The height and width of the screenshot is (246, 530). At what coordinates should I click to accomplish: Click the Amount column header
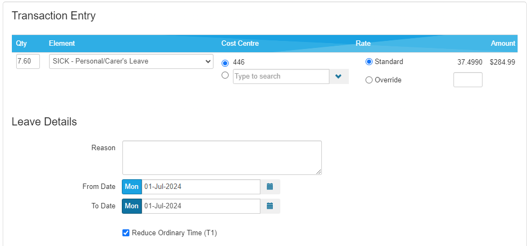click(x=503, y=43)
